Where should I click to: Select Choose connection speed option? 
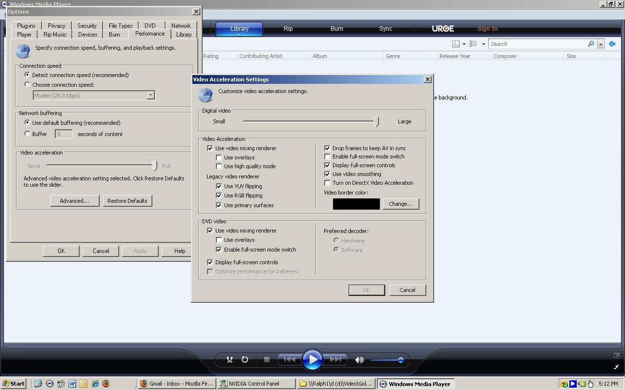pyautogui.click(x=27, y=84)
